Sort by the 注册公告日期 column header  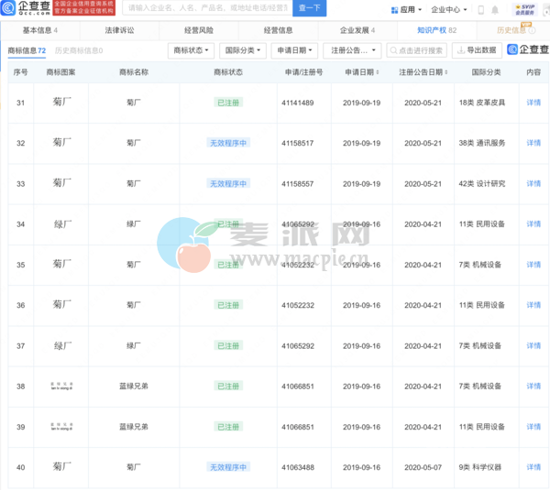(423, 72)
